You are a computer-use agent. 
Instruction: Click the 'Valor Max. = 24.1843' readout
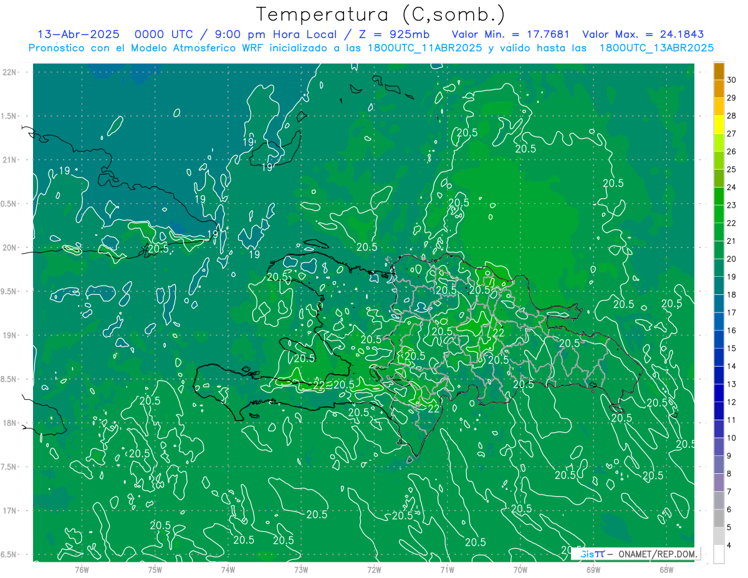pos(642,35)
